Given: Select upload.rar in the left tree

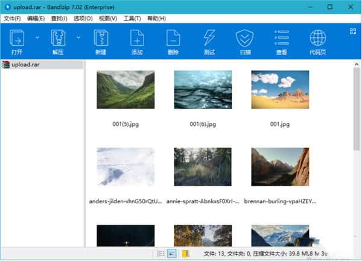Looking at the screenshot, I should click(x=26, y=64).
